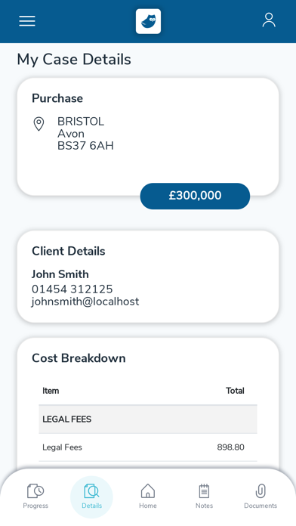Tap the owl logo in header
The width and height of the screenshot is (296, 526).
pos(148,21)
